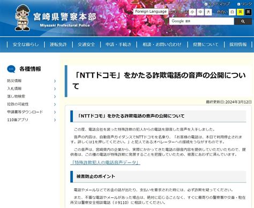The image size is (254, 208).
Task: Click the sitemap link icon
Action: pyautogui.click(x=206, y=4)
